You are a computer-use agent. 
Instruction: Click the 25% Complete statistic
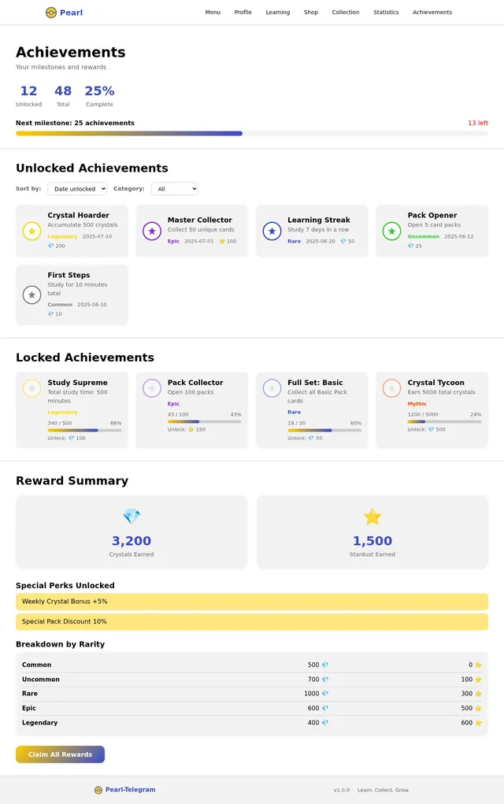99,96
